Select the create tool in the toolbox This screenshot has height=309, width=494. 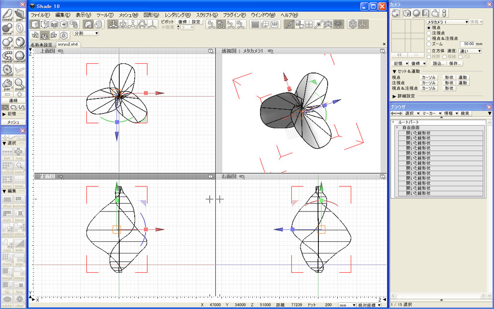[x=7, y=15]
